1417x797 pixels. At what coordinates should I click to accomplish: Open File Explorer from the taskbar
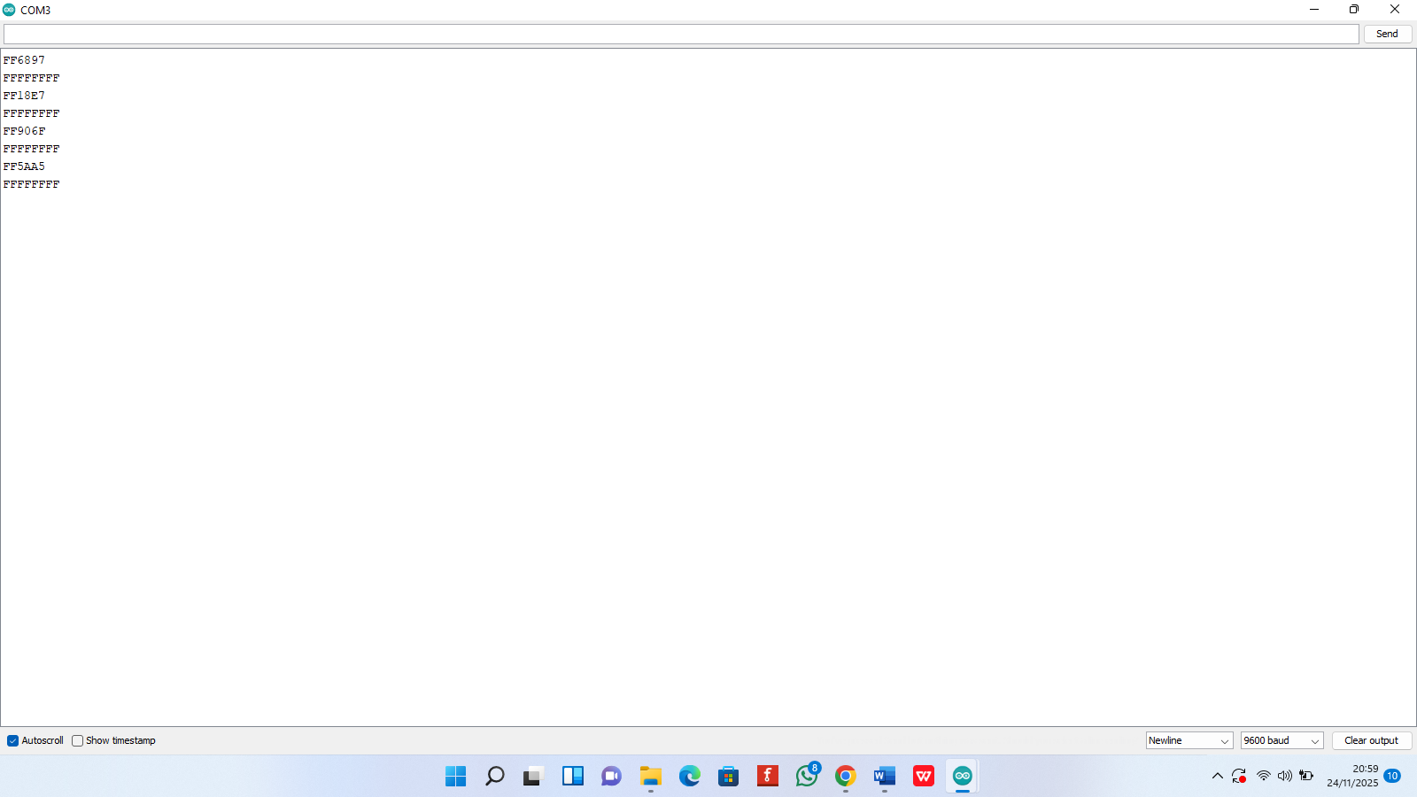[651, 777]
